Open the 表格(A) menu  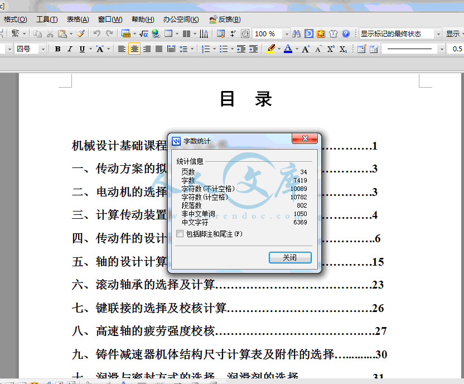point(78,20)
